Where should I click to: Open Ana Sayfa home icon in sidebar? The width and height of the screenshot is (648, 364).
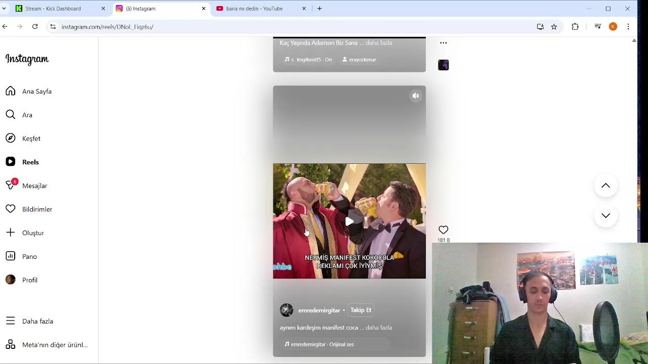tap(11, 91)
